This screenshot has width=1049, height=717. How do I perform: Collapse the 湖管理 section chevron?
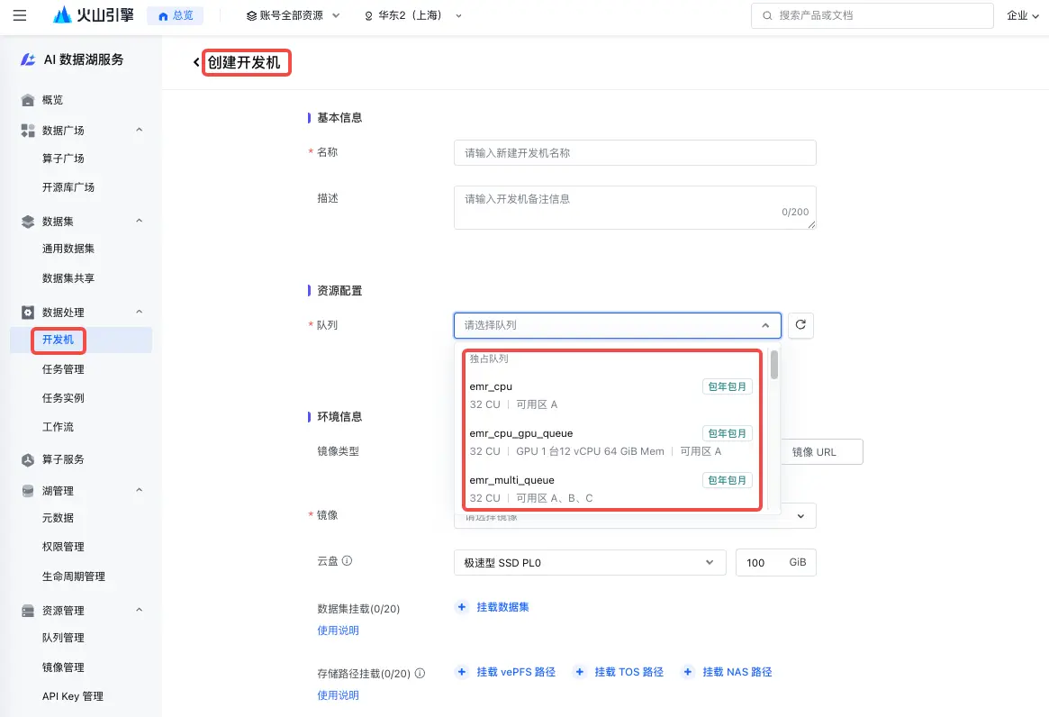coord(140,490)
